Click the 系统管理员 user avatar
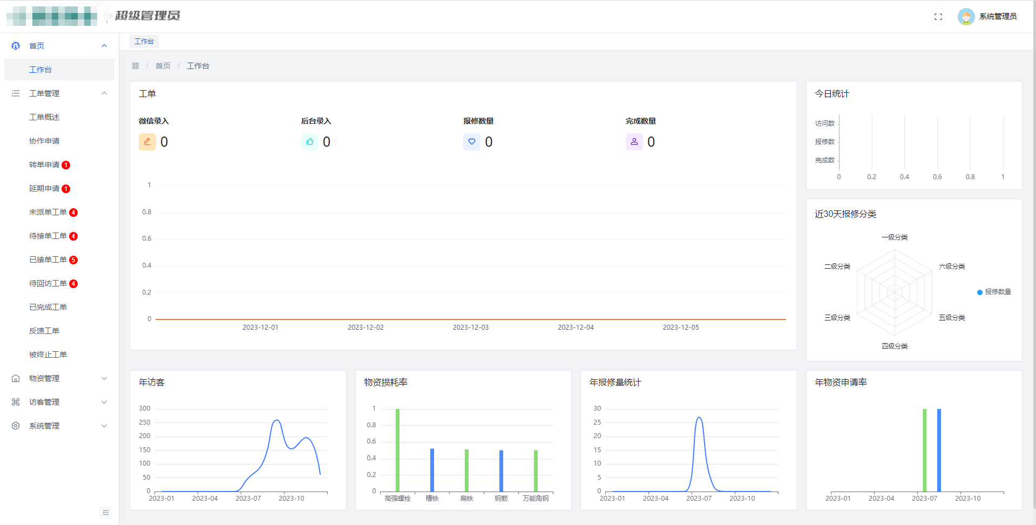Image resolution: width=1036 pixels, height=525 pixels. [966, 17]
